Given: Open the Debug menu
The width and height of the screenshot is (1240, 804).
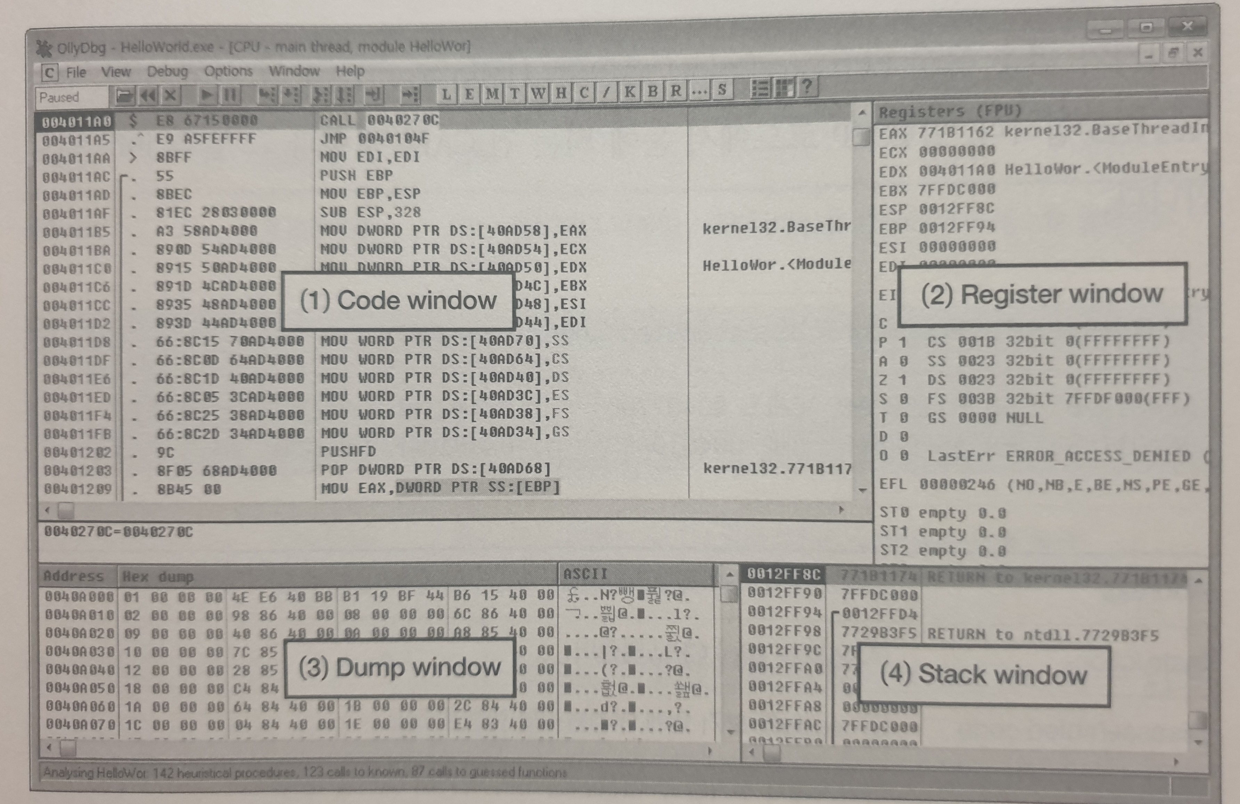Looking at the screenshot, I should click(167, 71).
